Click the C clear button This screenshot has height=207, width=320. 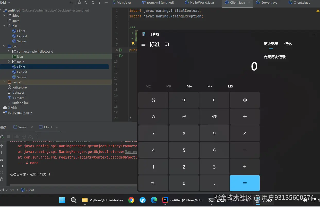tap(214, 100)
